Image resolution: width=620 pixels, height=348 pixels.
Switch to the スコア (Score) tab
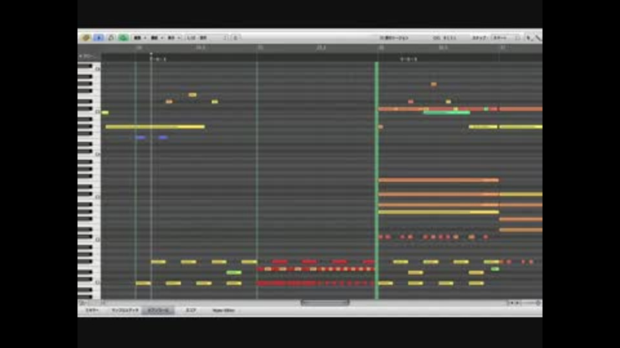(191, 311)
